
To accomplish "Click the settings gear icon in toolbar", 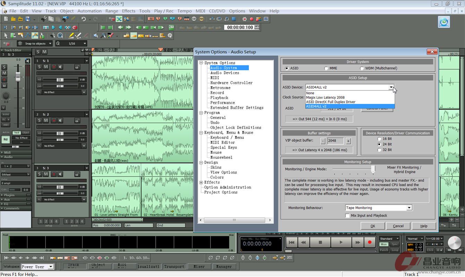I will click(244, 19).
